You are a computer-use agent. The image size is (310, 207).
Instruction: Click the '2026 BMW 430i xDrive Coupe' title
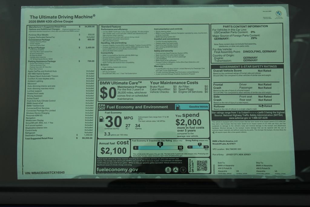coord(51,22)
